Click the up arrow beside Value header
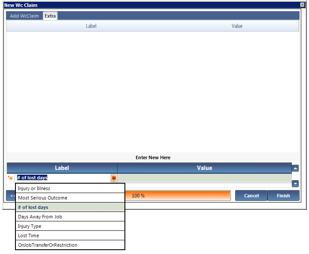This screenshot has width=309, height=254. [x=295, y=168]
